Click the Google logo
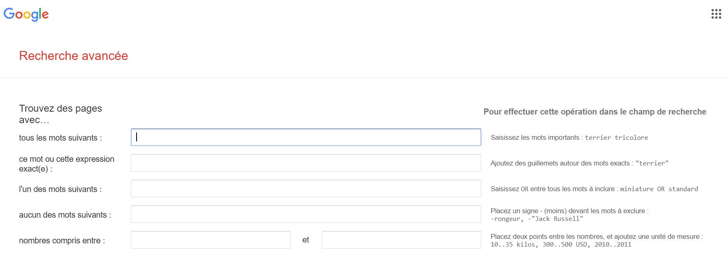Screen dimensions: 727x258 pyautogui.click(x=26, y=14)
